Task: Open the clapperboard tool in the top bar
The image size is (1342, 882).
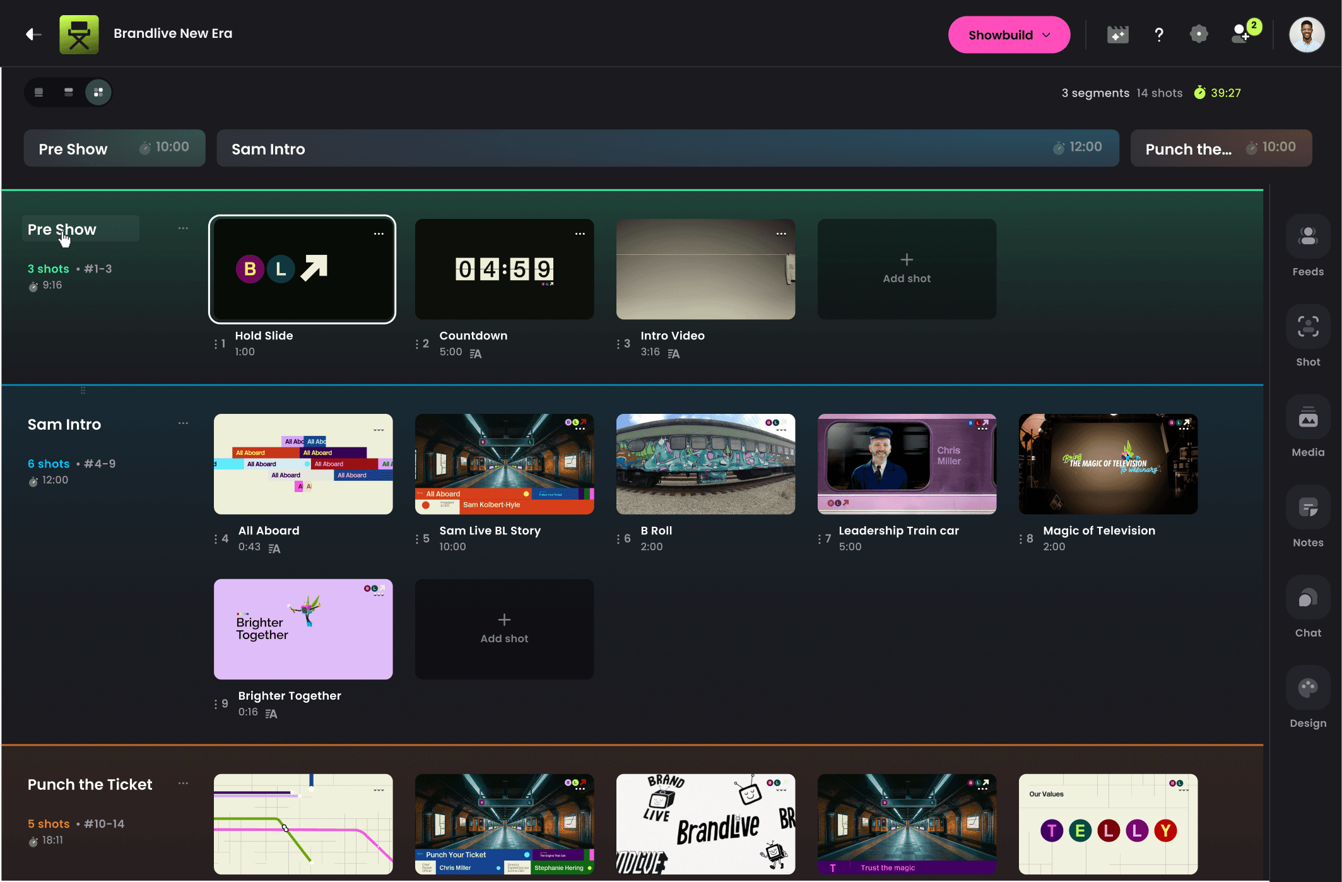Action: (x=1117, y=35)
